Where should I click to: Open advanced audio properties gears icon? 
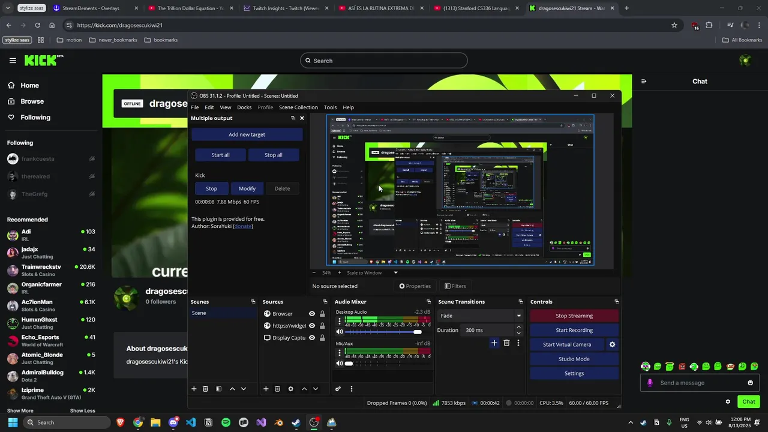338,389
